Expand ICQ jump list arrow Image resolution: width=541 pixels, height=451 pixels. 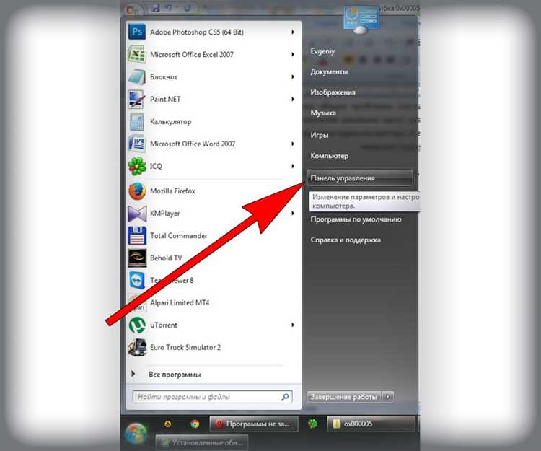[x=293, y=166]
